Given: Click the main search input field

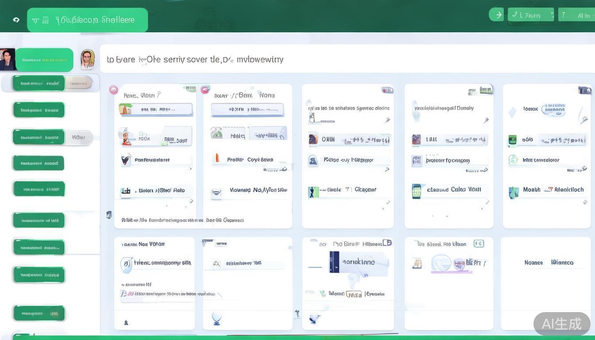Looking at the screenshot, I should click(345, 59).
